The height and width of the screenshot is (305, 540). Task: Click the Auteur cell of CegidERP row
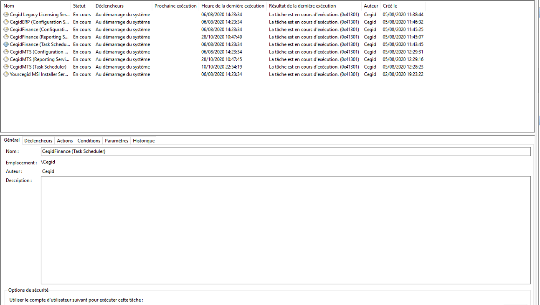tap(370, 22)
